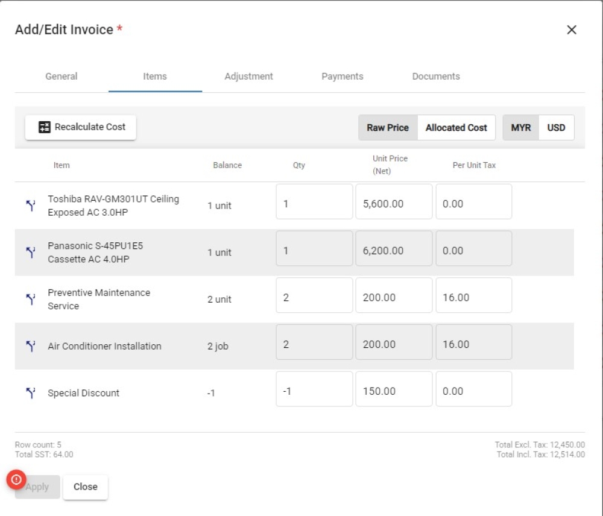This screenshot has height=516, width=603.
Task: Switch to the Documents tab
Action: click(436, 76)
